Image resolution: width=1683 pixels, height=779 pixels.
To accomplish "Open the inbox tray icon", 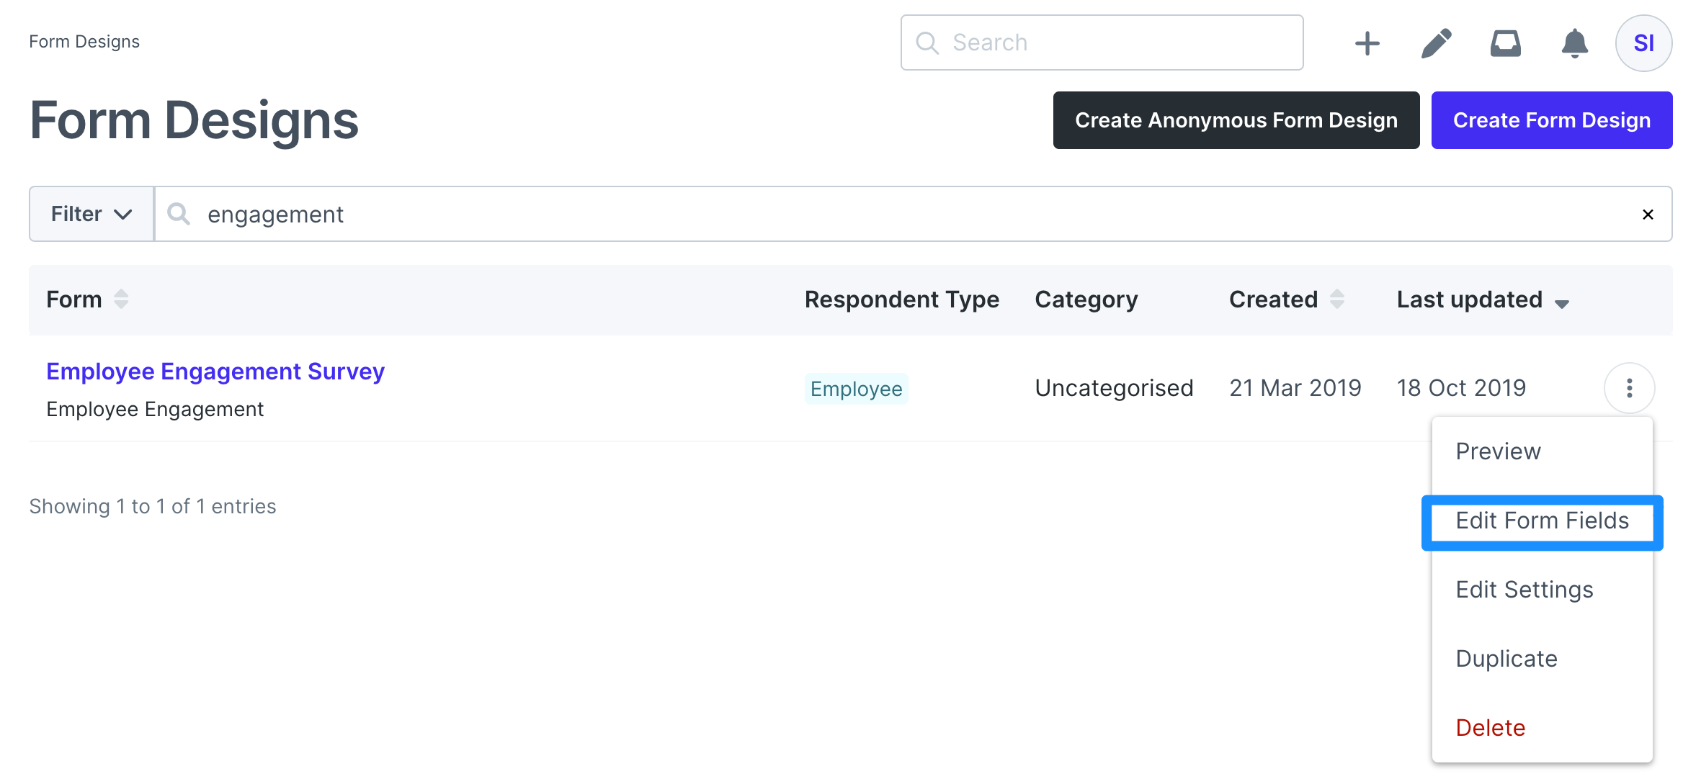I will tap(1505, 43).
